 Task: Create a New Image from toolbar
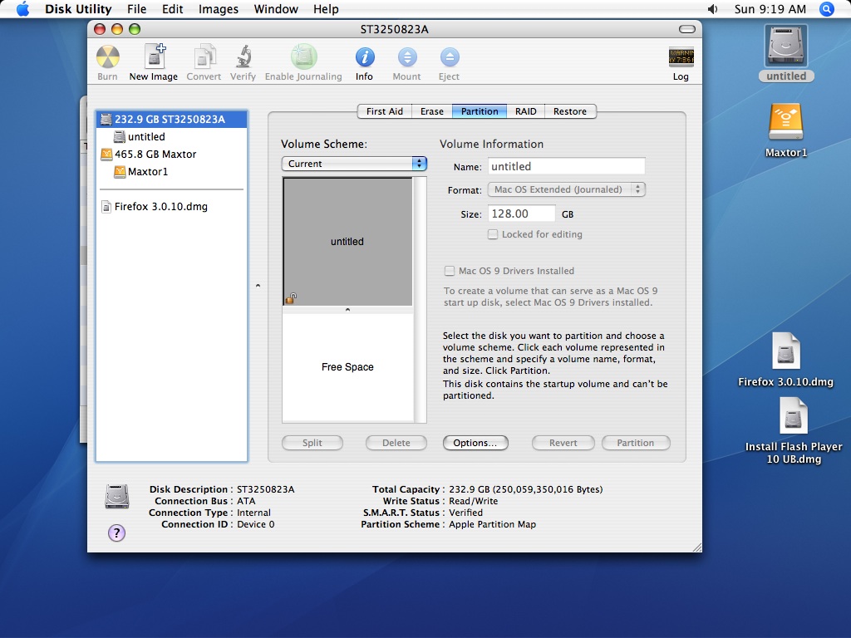click(154, 57)
